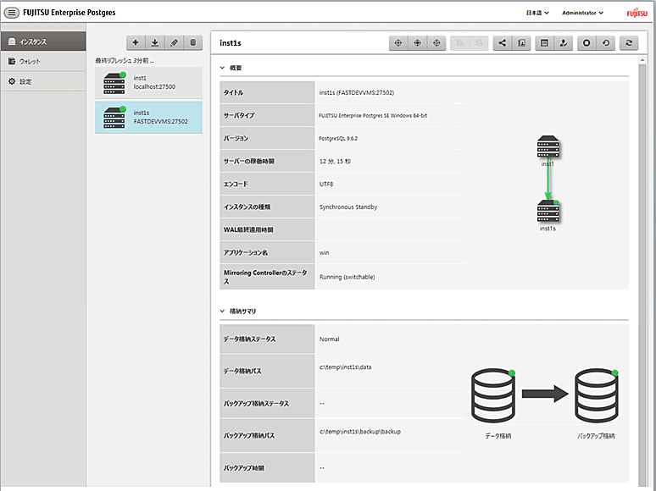Image resolution: width=656 pixels, height=491 pixels.
Task: Click the first greyed-out disabled toolbar icon
Action: click(459, 43)
